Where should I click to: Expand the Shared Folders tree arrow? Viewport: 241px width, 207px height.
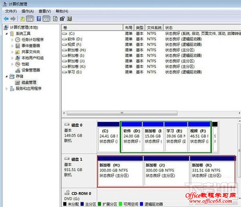tap(12, 52)
